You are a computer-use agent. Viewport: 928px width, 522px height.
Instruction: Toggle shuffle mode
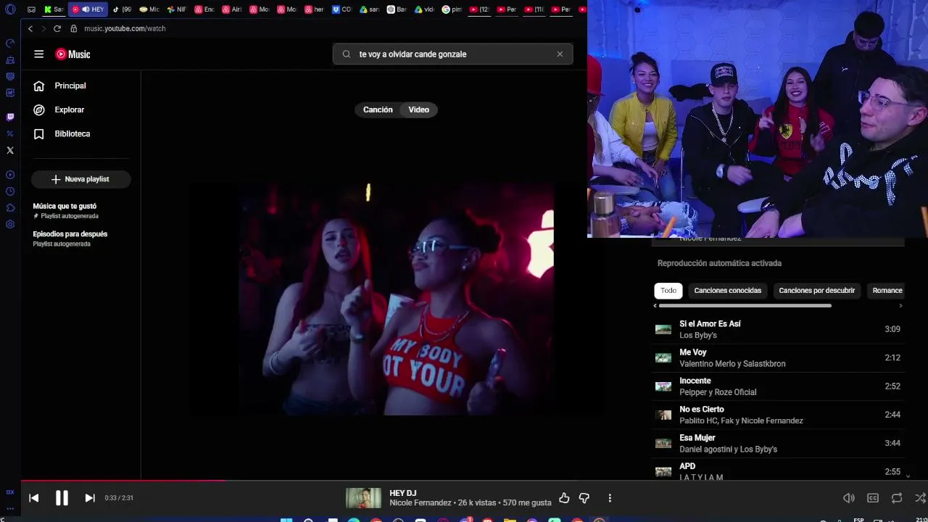920,498
